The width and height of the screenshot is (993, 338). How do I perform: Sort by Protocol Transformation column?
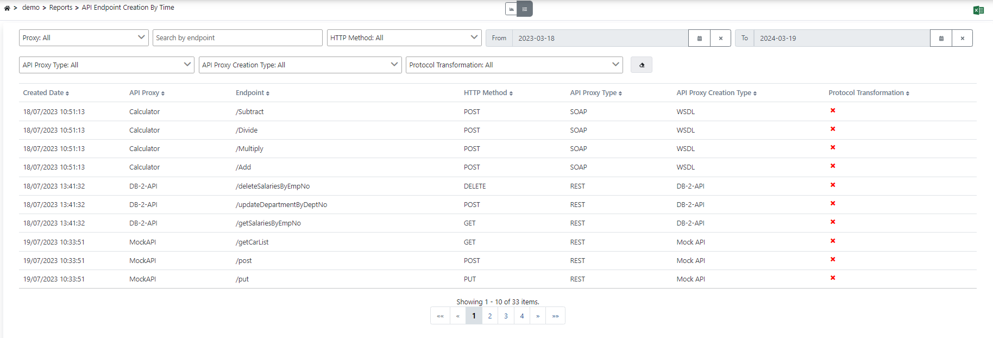[868, 93]
